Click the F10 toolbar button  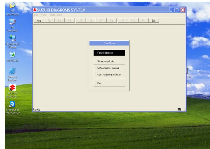click(x=133, y=21)
